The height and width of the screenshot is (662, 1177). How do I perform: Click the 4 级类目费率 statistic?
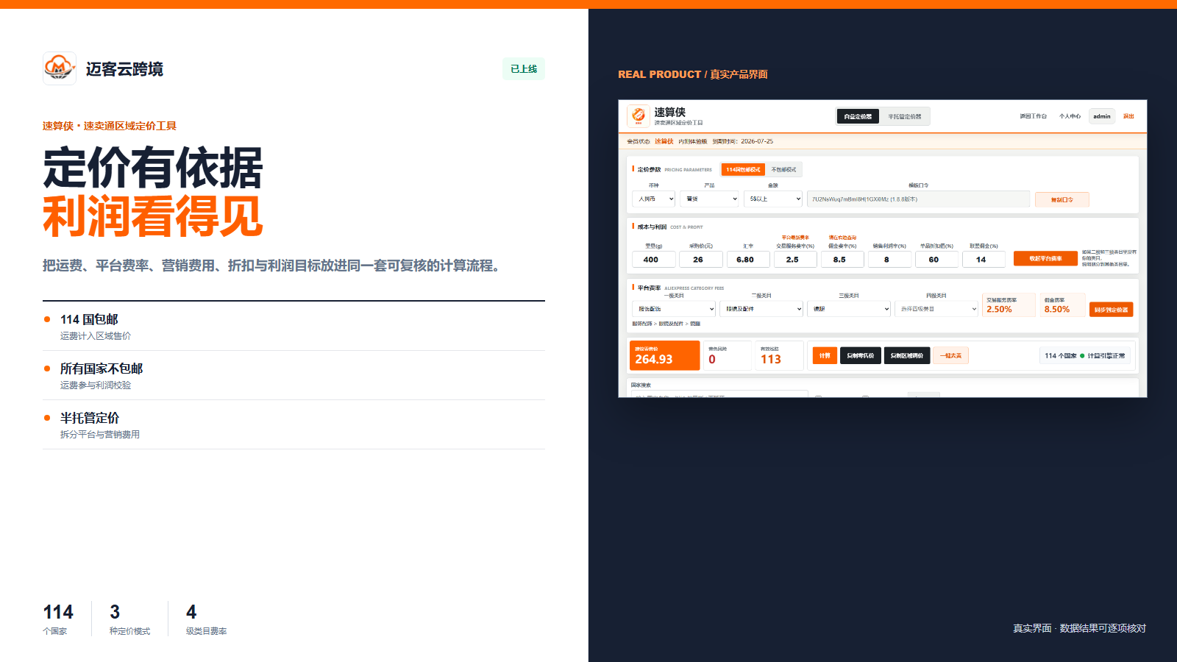tap(206, 619)
